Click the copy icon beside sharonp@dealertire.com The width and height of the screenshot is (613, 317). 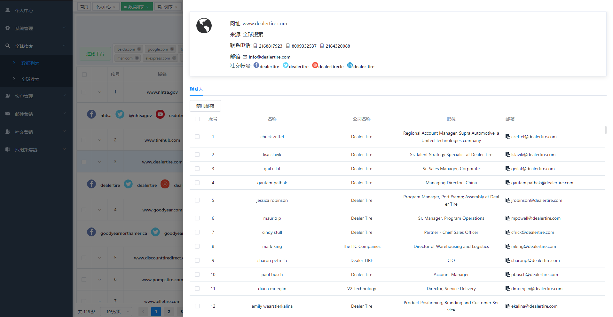pos(507,260)
